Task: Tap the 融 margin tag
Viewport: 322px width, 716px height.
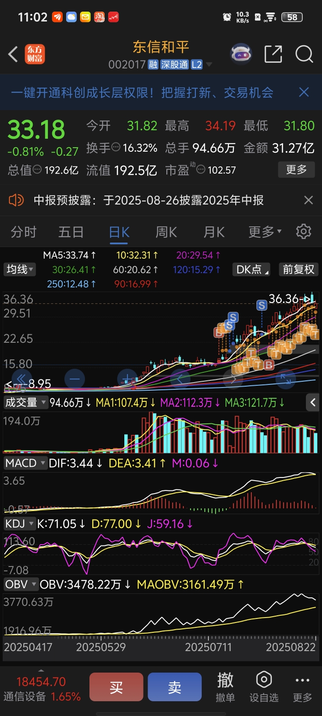Action: tap(153, 65)
